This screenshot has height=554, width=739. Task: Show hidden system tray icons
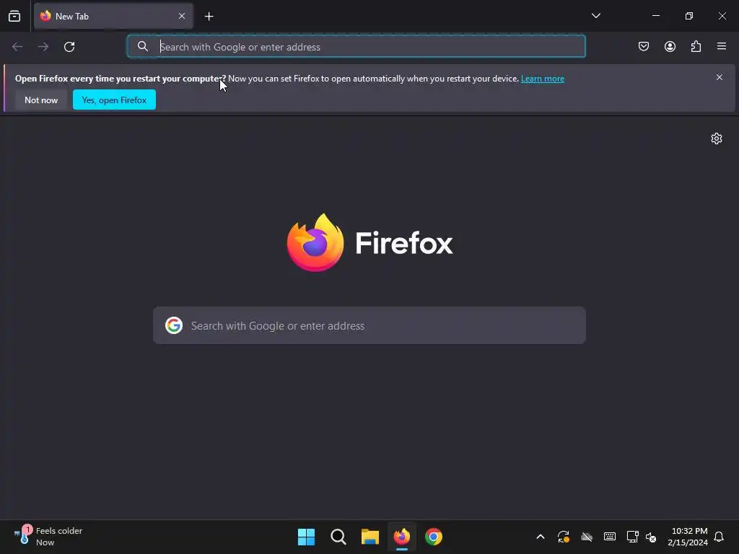tap(541, 537)
